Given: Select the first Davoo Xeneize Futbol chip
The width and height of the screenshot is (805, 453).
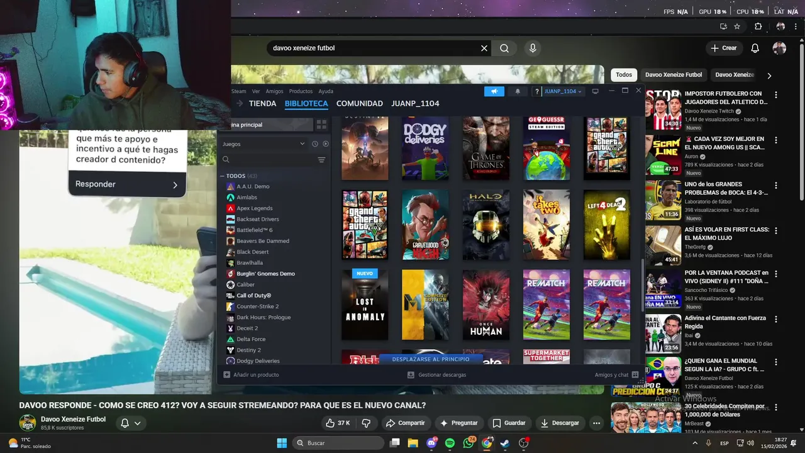Looking at the screenshot, I should 674,75.
